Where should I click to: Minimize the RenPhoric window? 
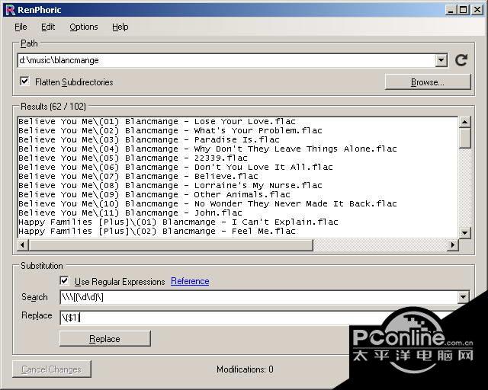[450, 10]
